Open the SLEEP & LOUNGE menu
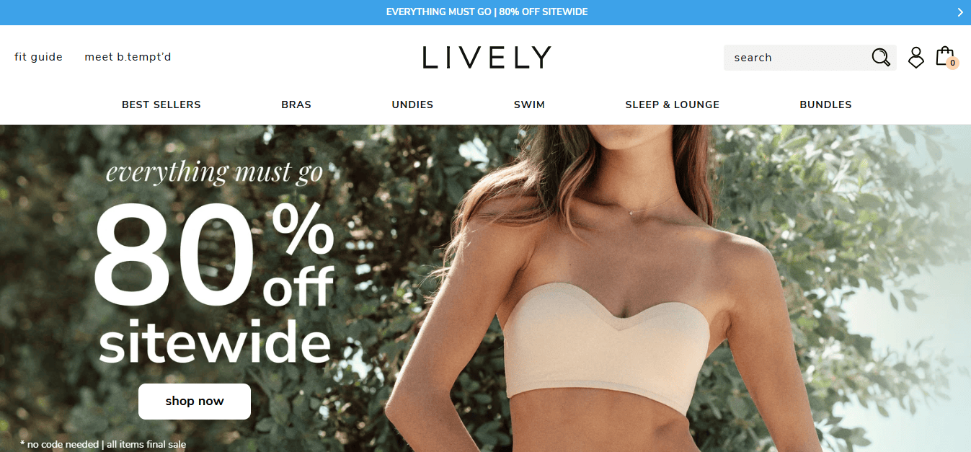 [672, 105]
